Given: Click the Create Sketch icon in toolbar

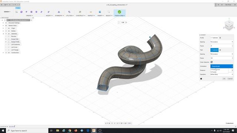Looking at the screenshot, I should (x=16, y=12).
